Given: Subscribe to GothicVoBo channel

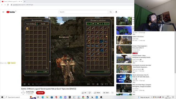Looking at the screenshot, I should (x=40, y=93).
